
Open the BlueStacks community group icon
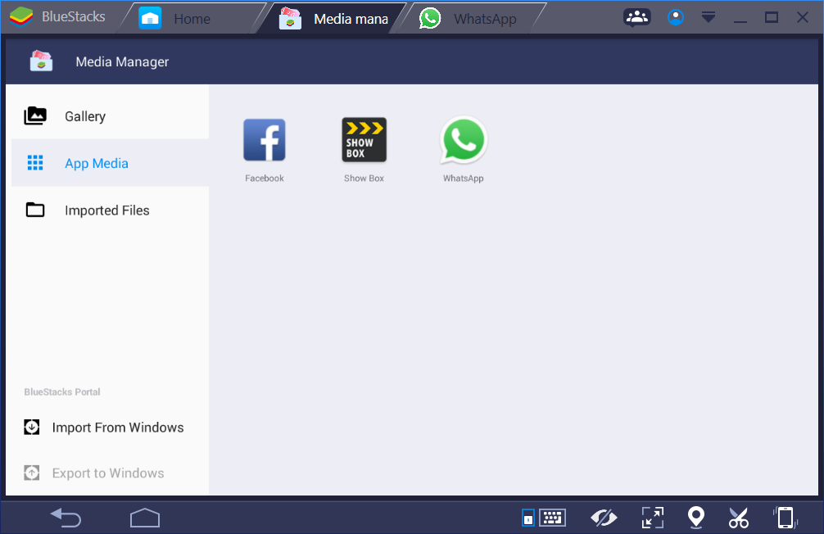click(637, 17)
